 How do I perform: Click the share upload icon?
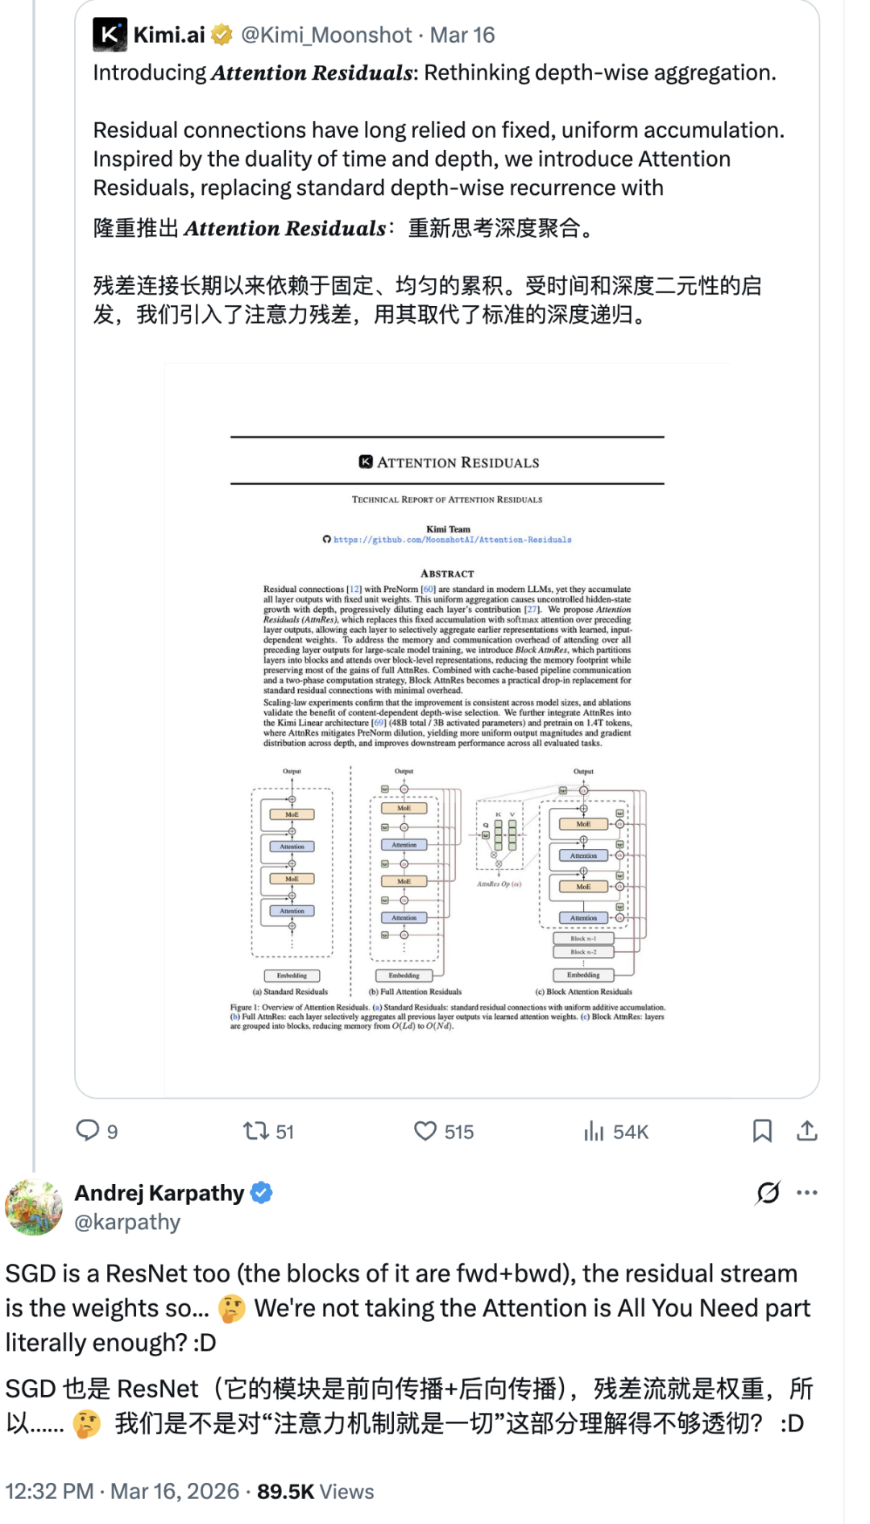807,1131
